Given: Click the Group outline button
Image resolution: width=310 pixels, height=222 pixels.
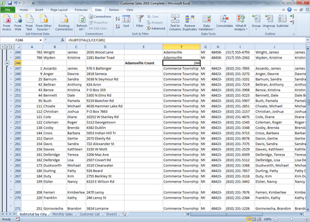Looking at the screenshot, I should click(256, 22).
